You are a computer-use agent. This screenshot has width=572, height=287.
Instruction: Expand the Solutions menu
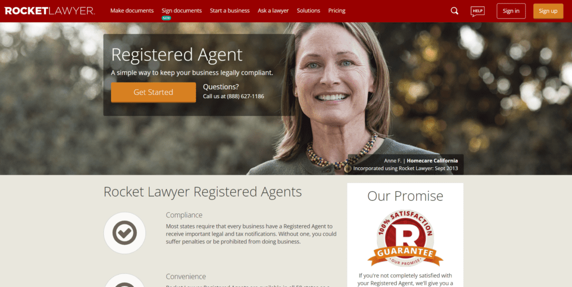(308, 11)
